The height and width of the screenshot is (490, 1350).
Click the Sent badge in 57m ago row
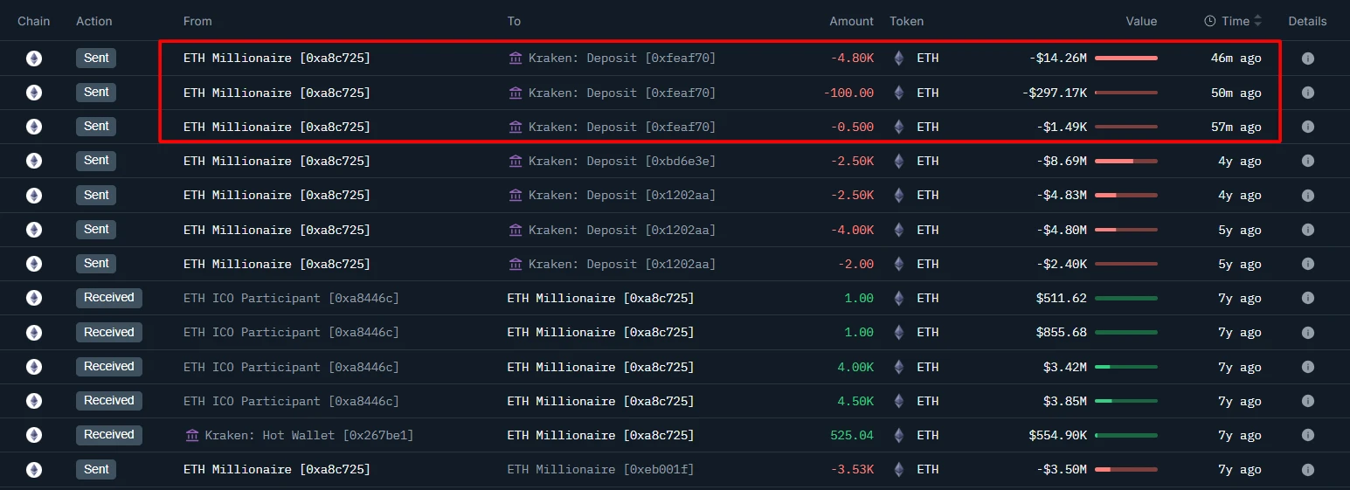coord(96,127)
